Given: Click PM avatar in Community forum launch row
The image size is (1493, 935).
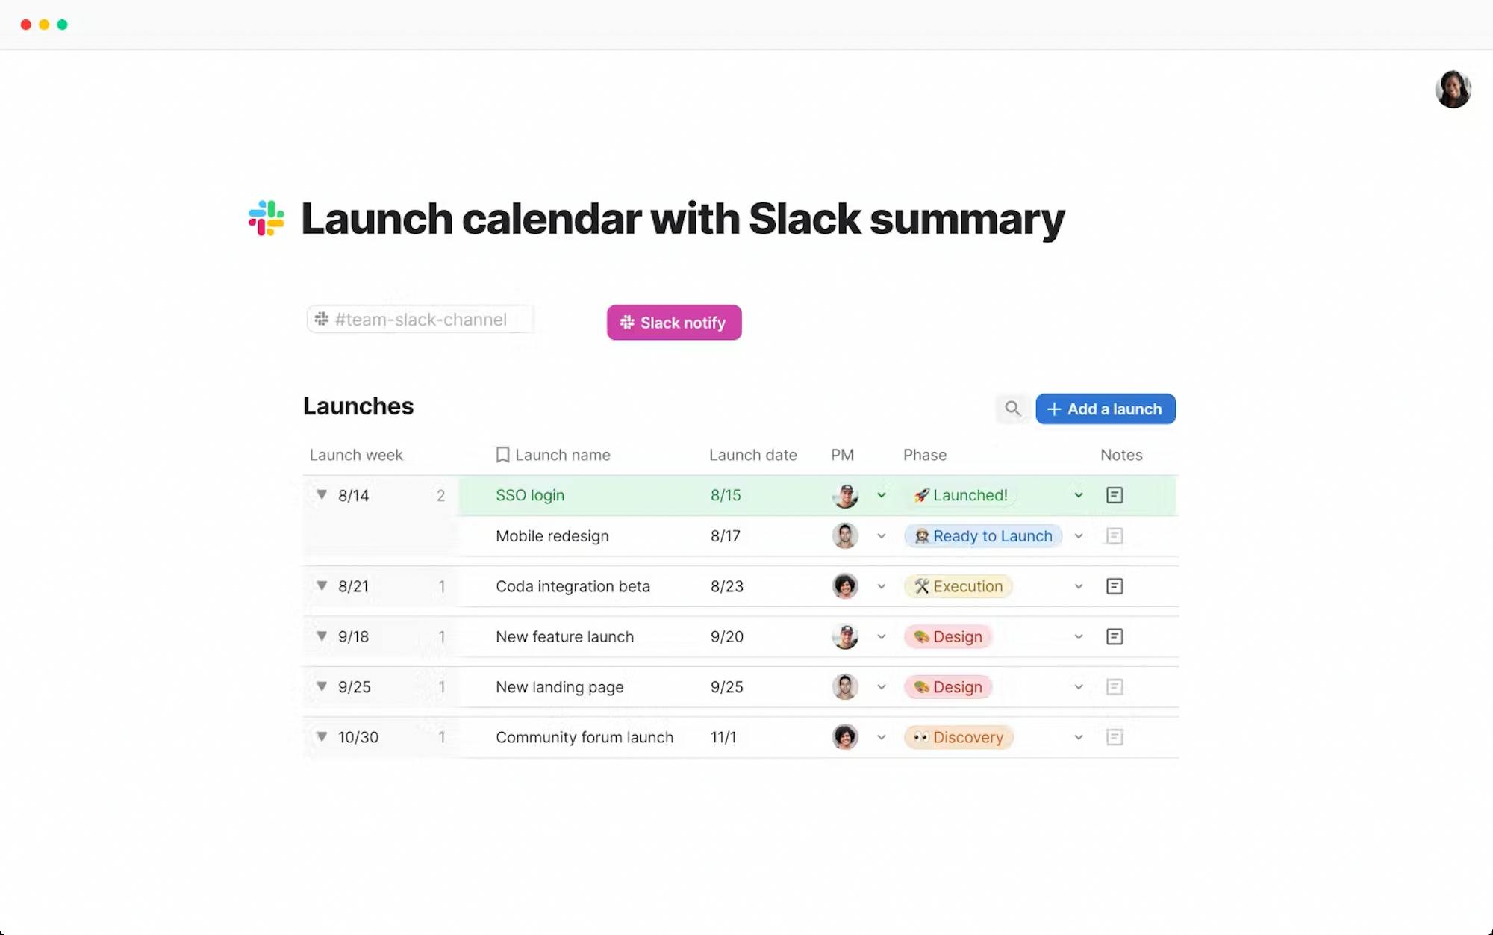Looking at the screenshot, I should click(845, 737).
